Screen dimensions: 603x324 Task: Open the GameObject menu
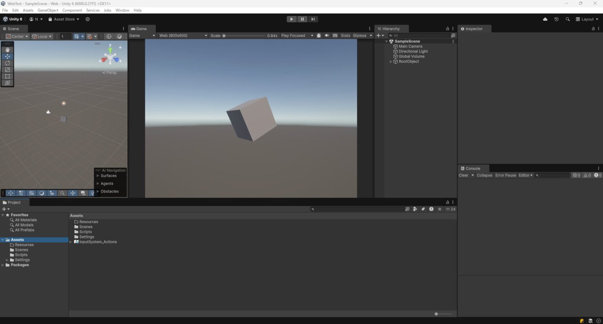pos(48,10)
